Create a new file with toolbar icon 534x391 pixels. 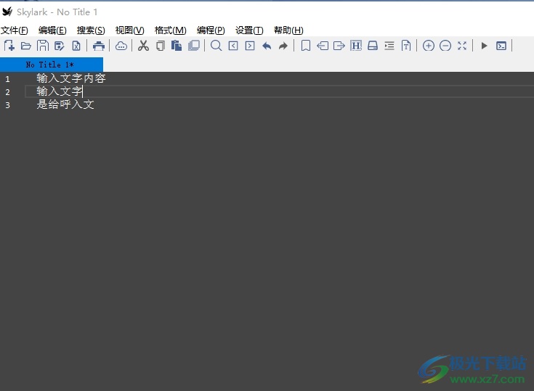click(x=9, y=46)
